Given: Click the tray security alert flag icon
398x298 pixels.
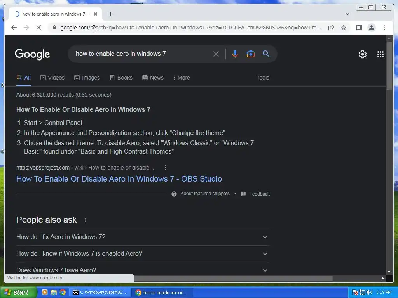Looking at the screenshot, I should [x=355, y=293].
